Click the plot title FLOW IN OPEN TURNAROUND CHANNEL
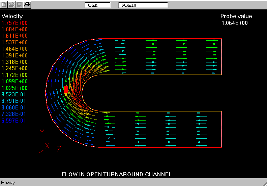The image size is (267, 186). [117, 174]
